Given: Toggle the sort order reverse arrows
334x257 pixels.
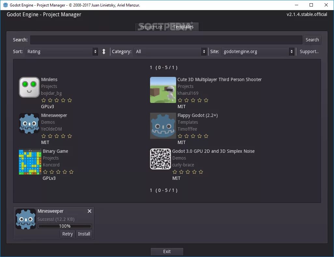Looking at the screenshot, I should (104, 51).
